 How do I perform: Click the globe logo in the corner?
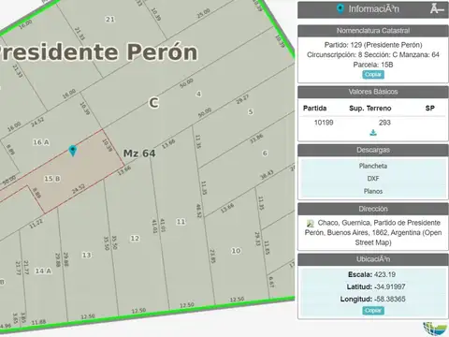[435, 330]
